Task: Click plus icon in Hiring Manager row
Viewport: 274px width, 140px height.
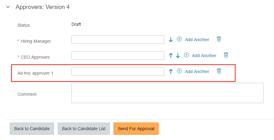Action: 179,39
